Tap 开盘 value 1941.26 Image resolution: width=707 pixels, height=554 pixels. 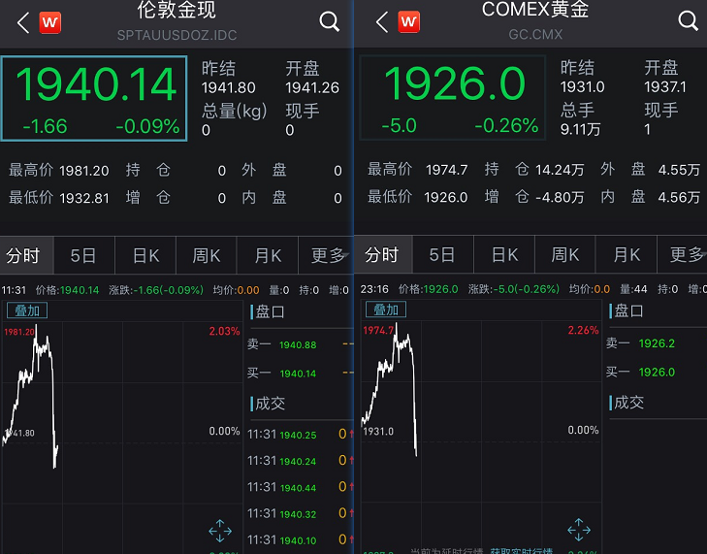point(312,87)
